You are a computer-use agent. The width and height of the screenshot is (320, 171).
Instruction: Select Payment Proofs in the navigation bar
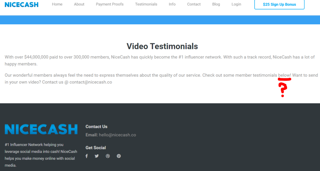(110, 4)
